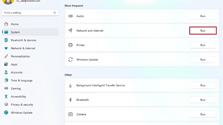This screenshot has width=223, height=125.
Task: Click the Network and Internet row label
Action: (x=90, y=31)
